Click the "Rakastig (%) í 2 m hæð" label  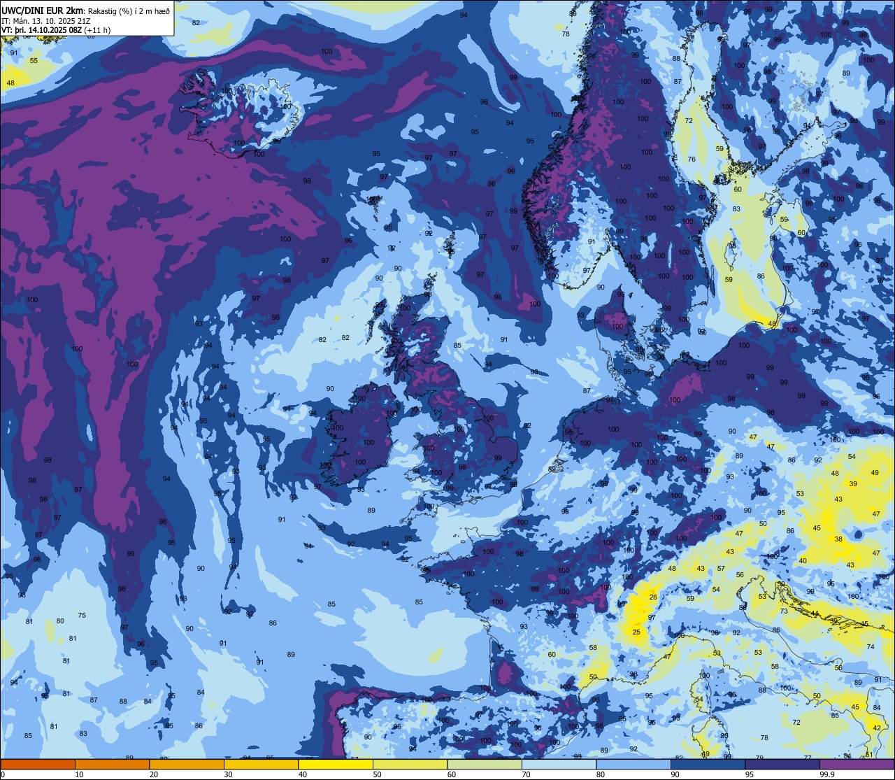point(129,10)
